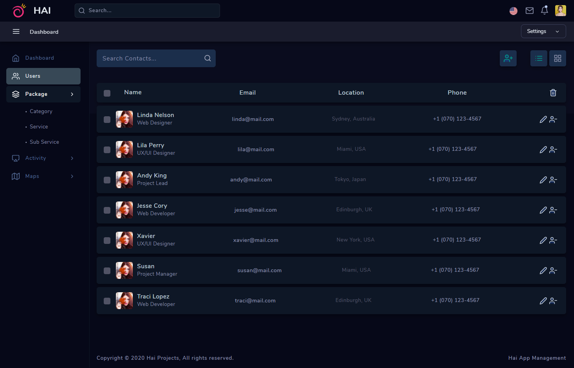Edit Xavier with pencil icon
The height and width of the screenshot is (368, 574).
point(543,240)
